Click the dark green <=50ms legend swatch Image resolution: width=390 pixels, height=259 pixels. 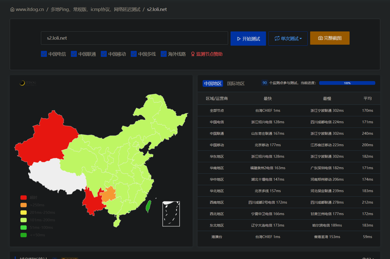tap(23, 235)
